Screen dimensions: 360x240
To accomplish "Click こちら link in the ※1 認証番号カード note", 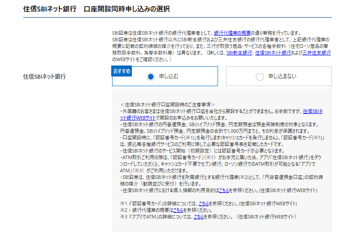I will click(x=204, y=204).
